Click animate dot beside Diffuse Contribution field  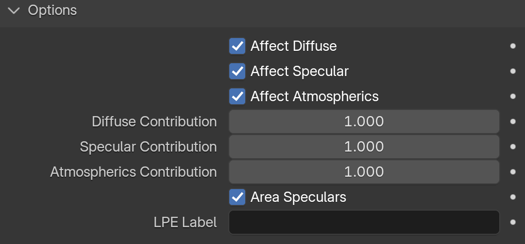pos(513,122)
